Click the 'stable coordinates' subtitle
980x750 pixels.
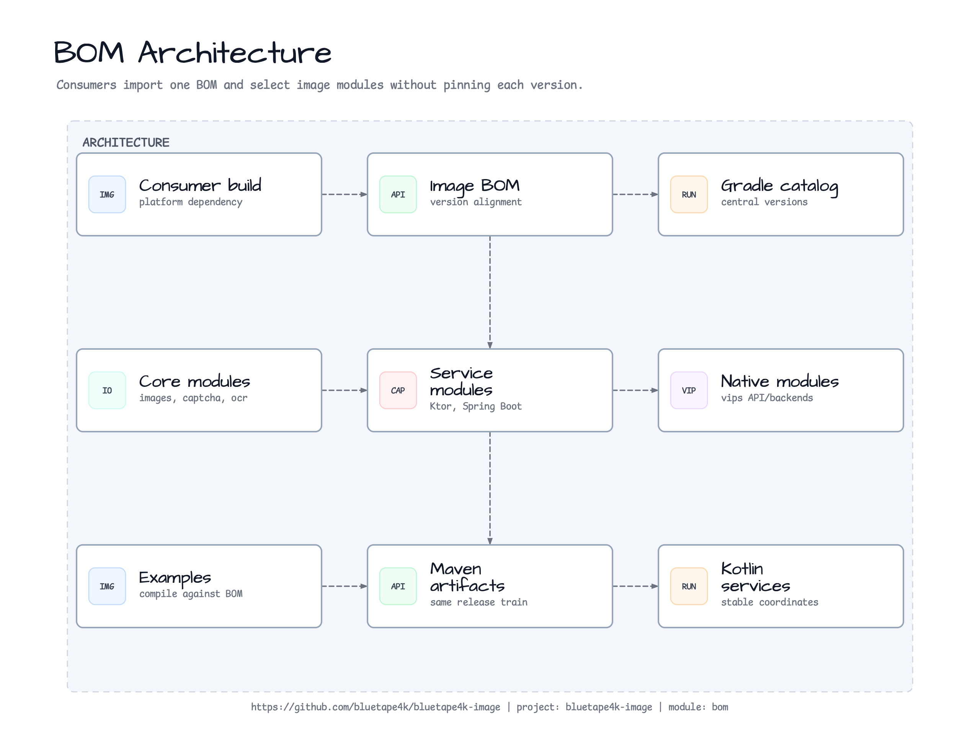(769, 602)
